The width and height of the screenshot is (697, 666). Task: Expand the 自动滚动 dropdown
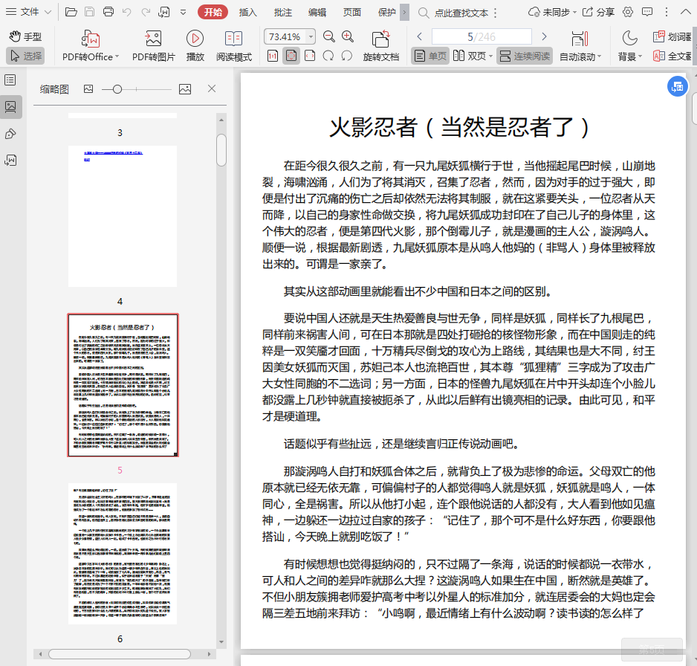600,57
